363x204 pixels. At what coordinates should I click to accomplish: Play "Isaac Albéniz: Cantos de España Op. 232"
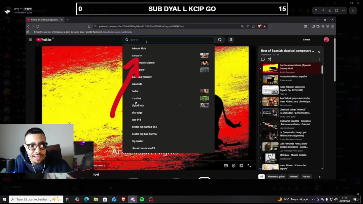(290, 90)
